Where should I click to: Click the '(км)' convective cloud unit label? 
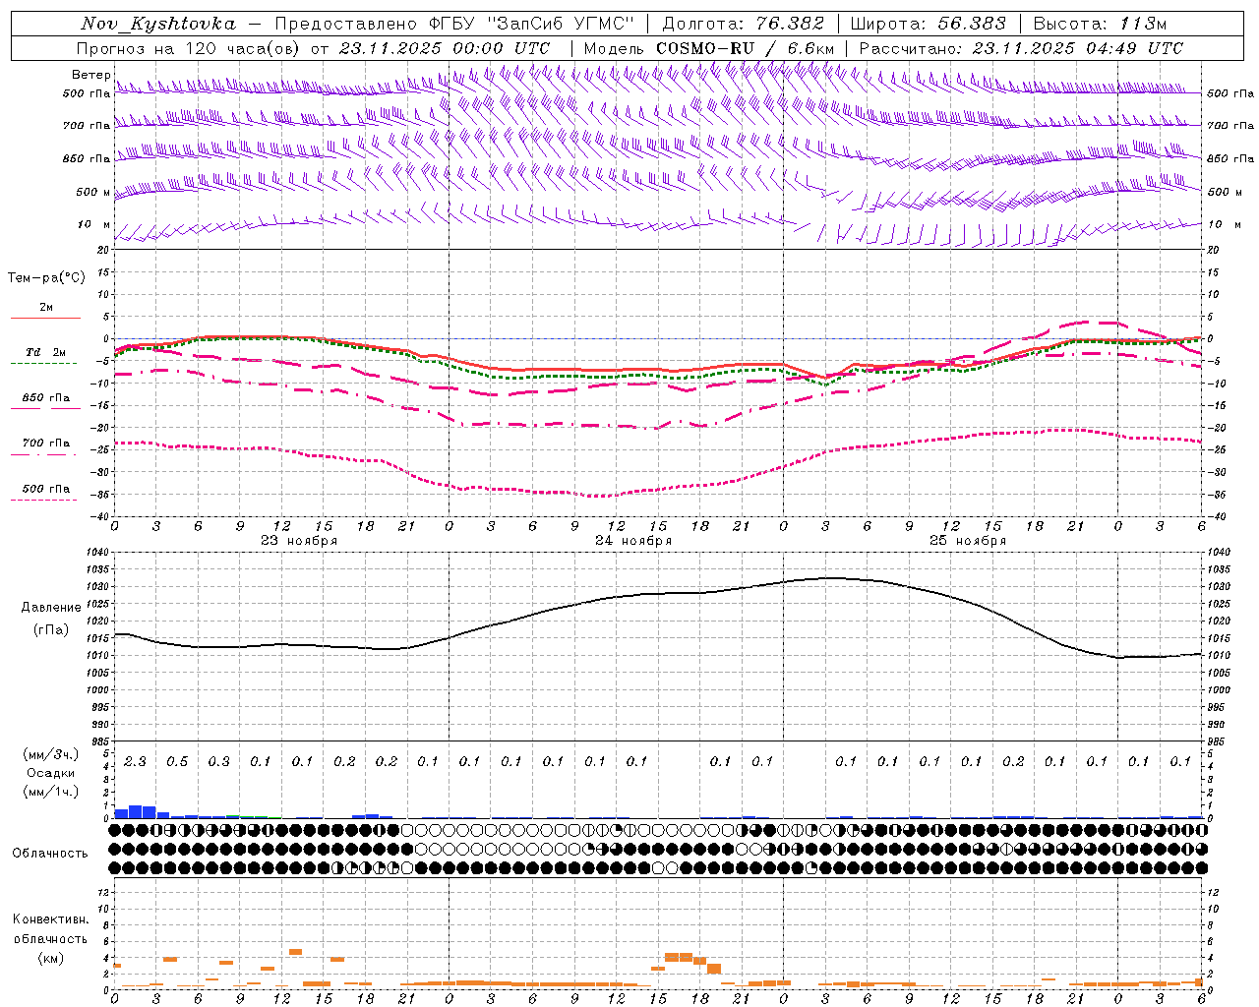coord(51,958)
